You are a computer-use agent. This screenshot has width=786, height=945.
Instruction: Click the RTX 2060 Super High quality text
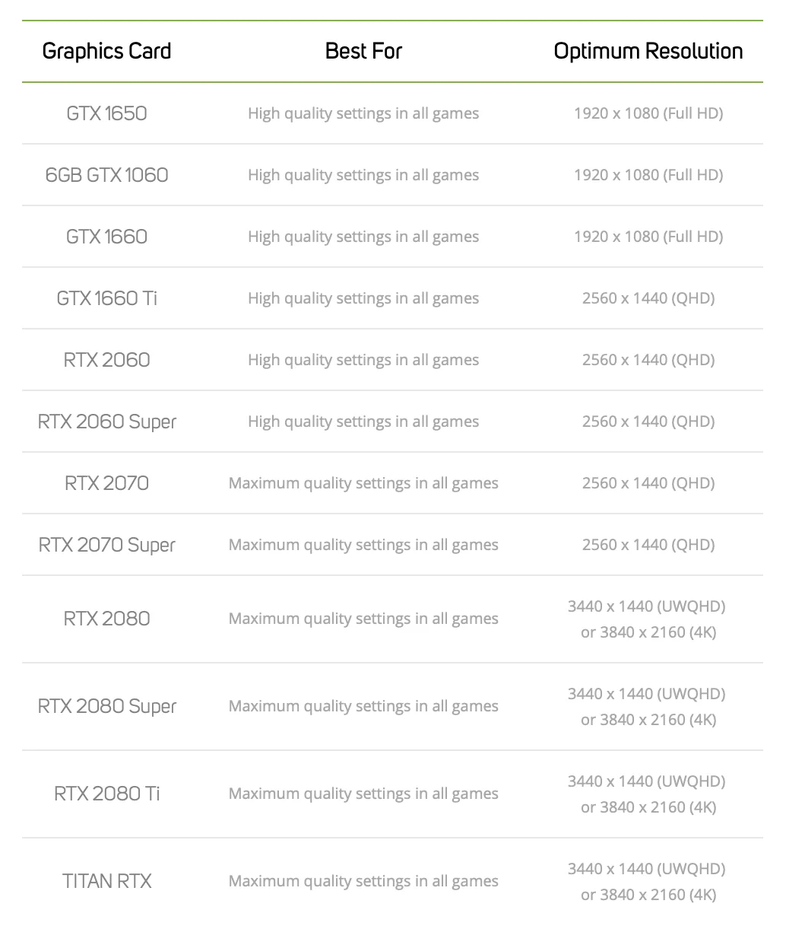363,422
